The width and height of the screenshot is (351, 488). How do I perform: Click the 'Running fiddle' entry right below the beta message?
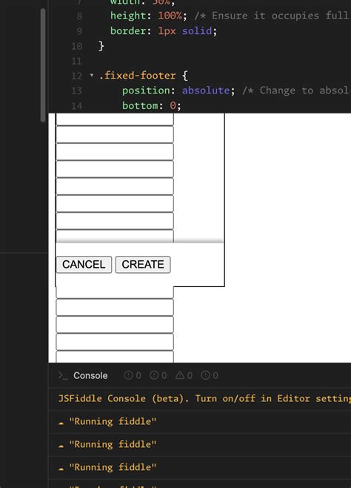click(113, 421)
